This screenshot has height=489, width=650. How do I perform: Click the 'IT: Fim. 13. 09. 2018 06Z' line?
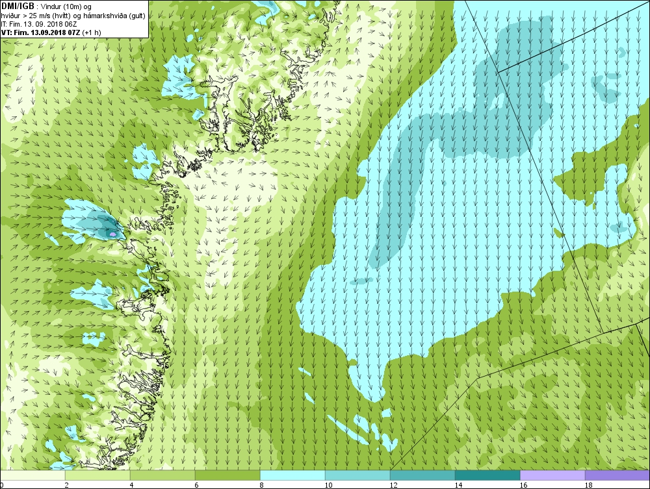point(39,24)
